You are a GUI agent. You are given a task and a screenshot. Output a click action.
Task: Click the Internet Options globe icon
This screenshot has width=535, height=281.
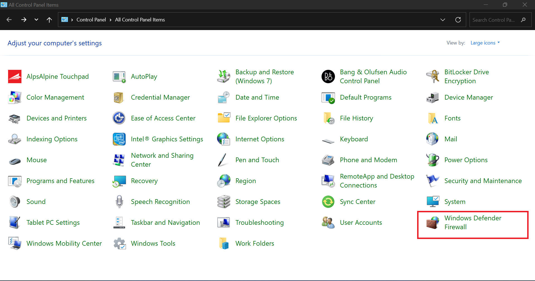click(224, 139)
